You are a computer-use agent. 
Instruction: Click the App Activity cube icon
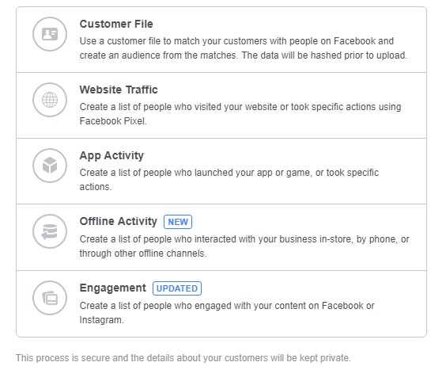[x=50, y=166]
